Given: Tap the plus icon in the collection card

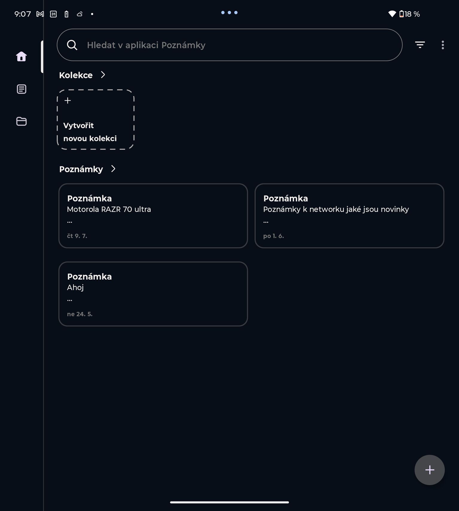Looking at the screenshot, I should tap(68, 100).
